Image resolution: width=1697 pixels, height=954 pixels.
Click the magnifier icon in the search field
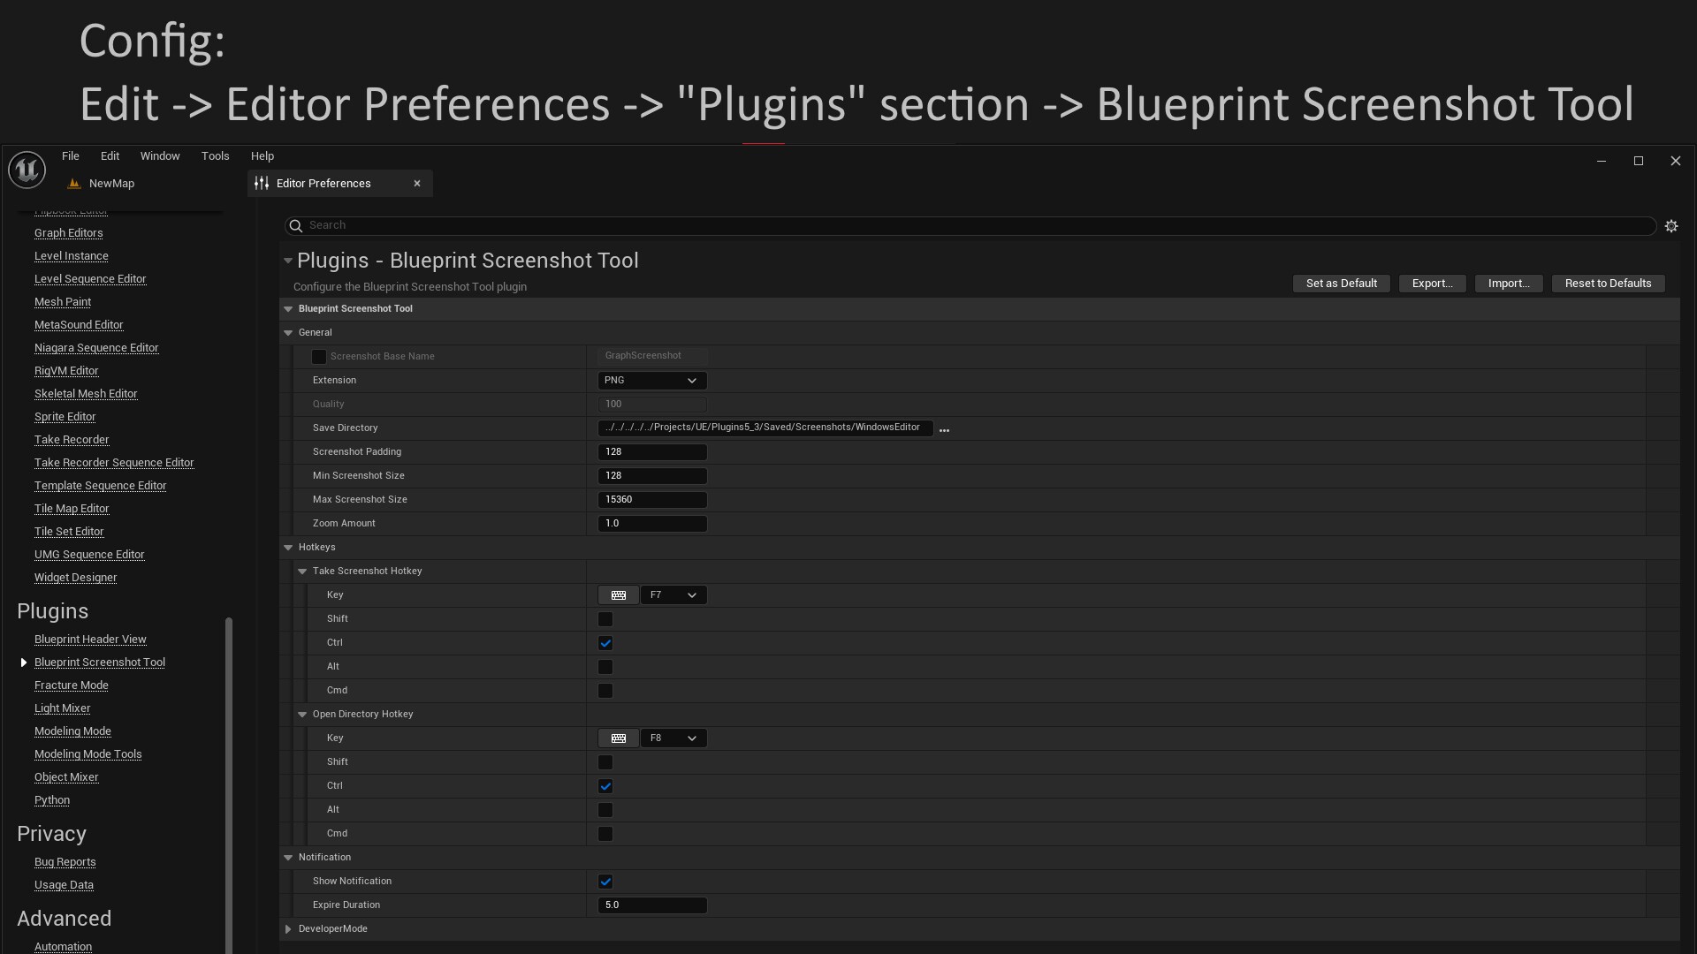[295, 226]
